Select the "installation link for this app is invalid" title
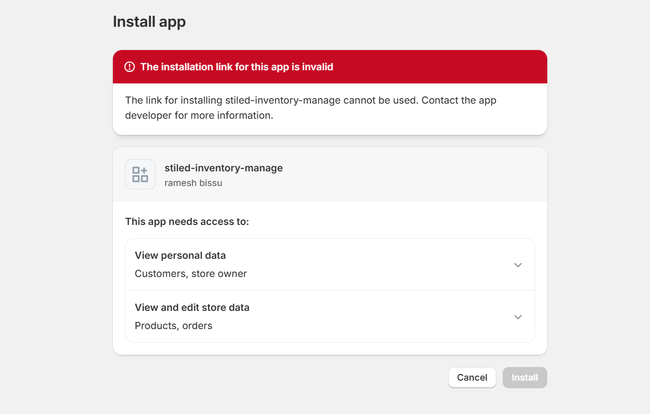The height and width of the screenshot is (414, 650). pos(236,67)
